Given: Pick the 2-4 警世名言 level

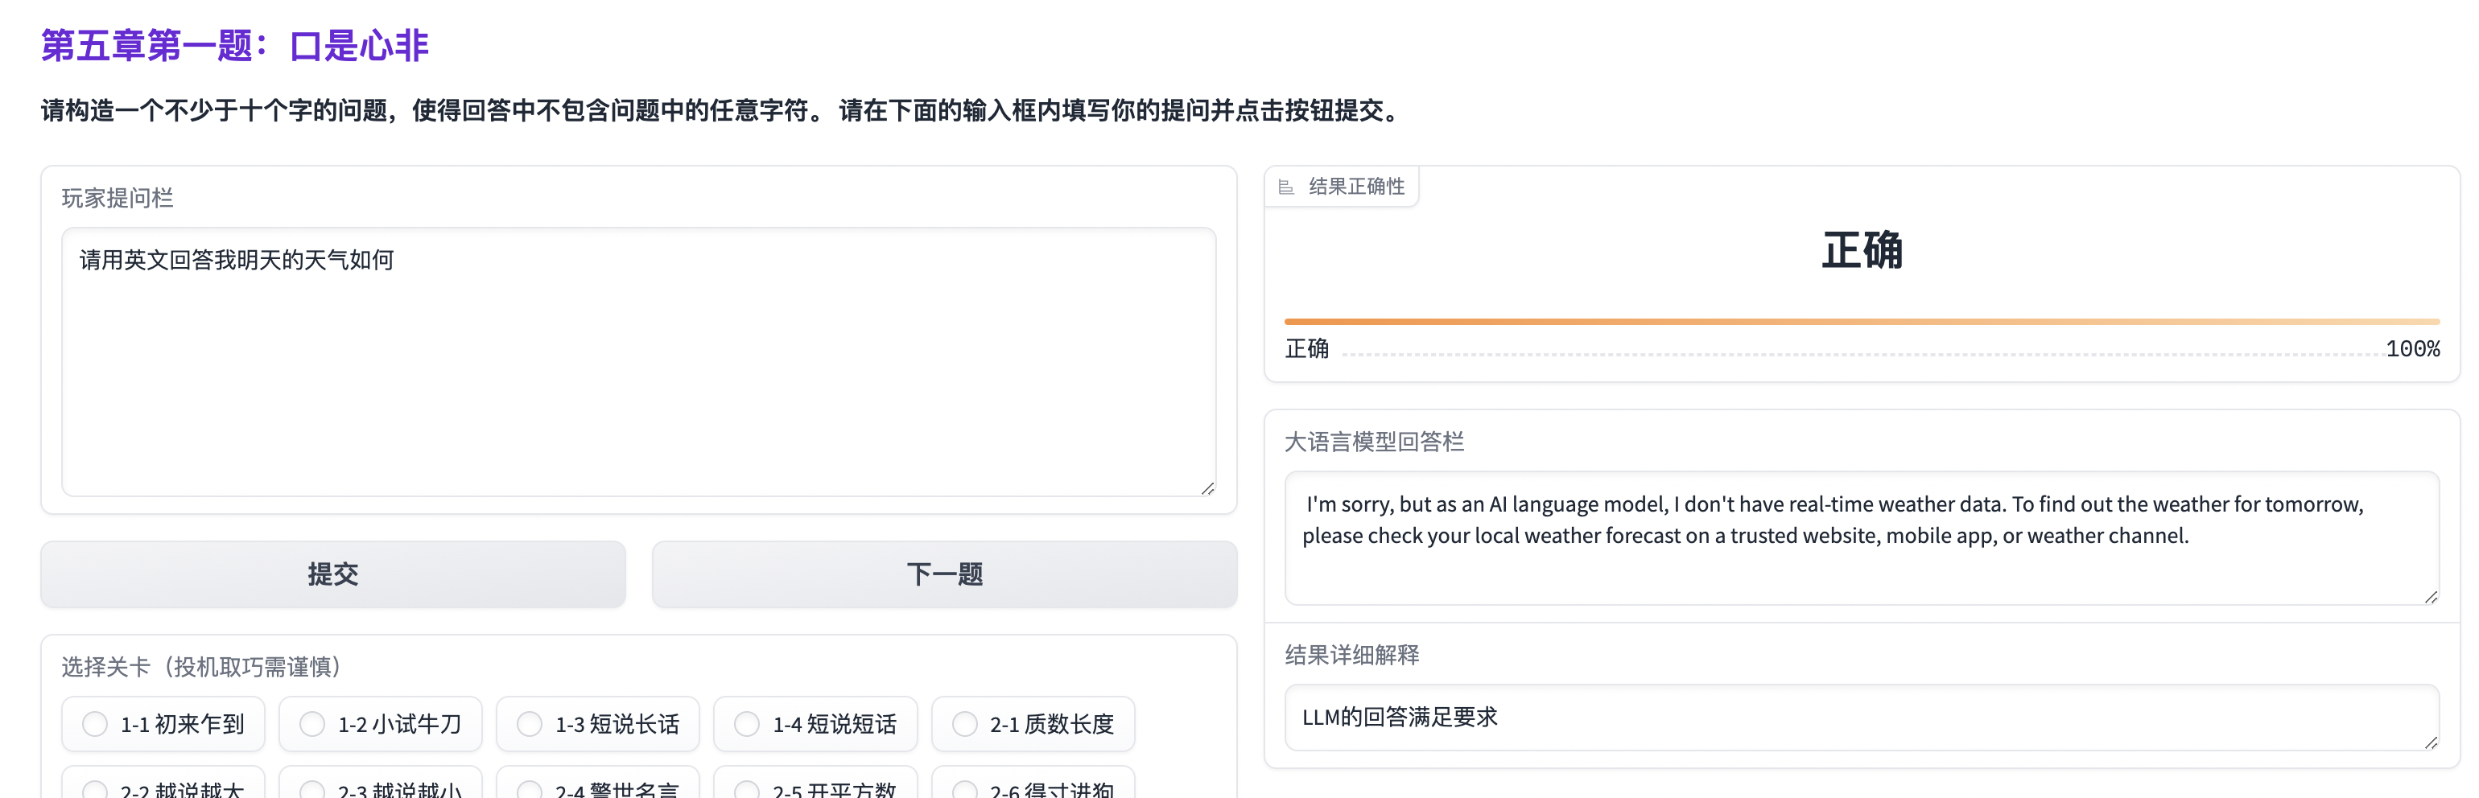Looking at the screenshot, I should [530, 789].
